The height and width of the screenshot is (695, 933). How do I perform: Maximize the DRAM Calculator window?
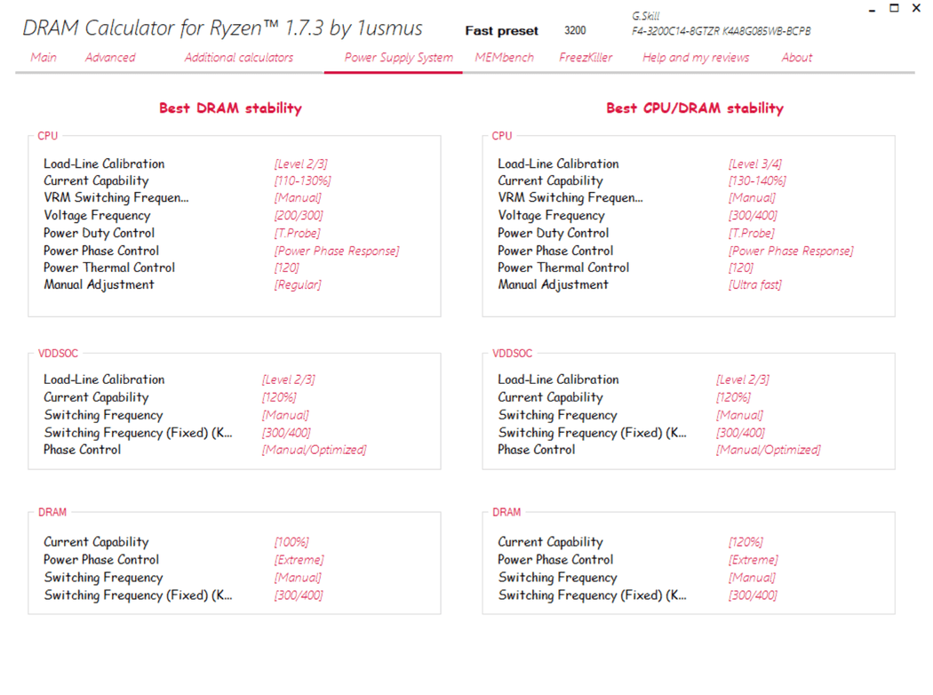point(894,8)
